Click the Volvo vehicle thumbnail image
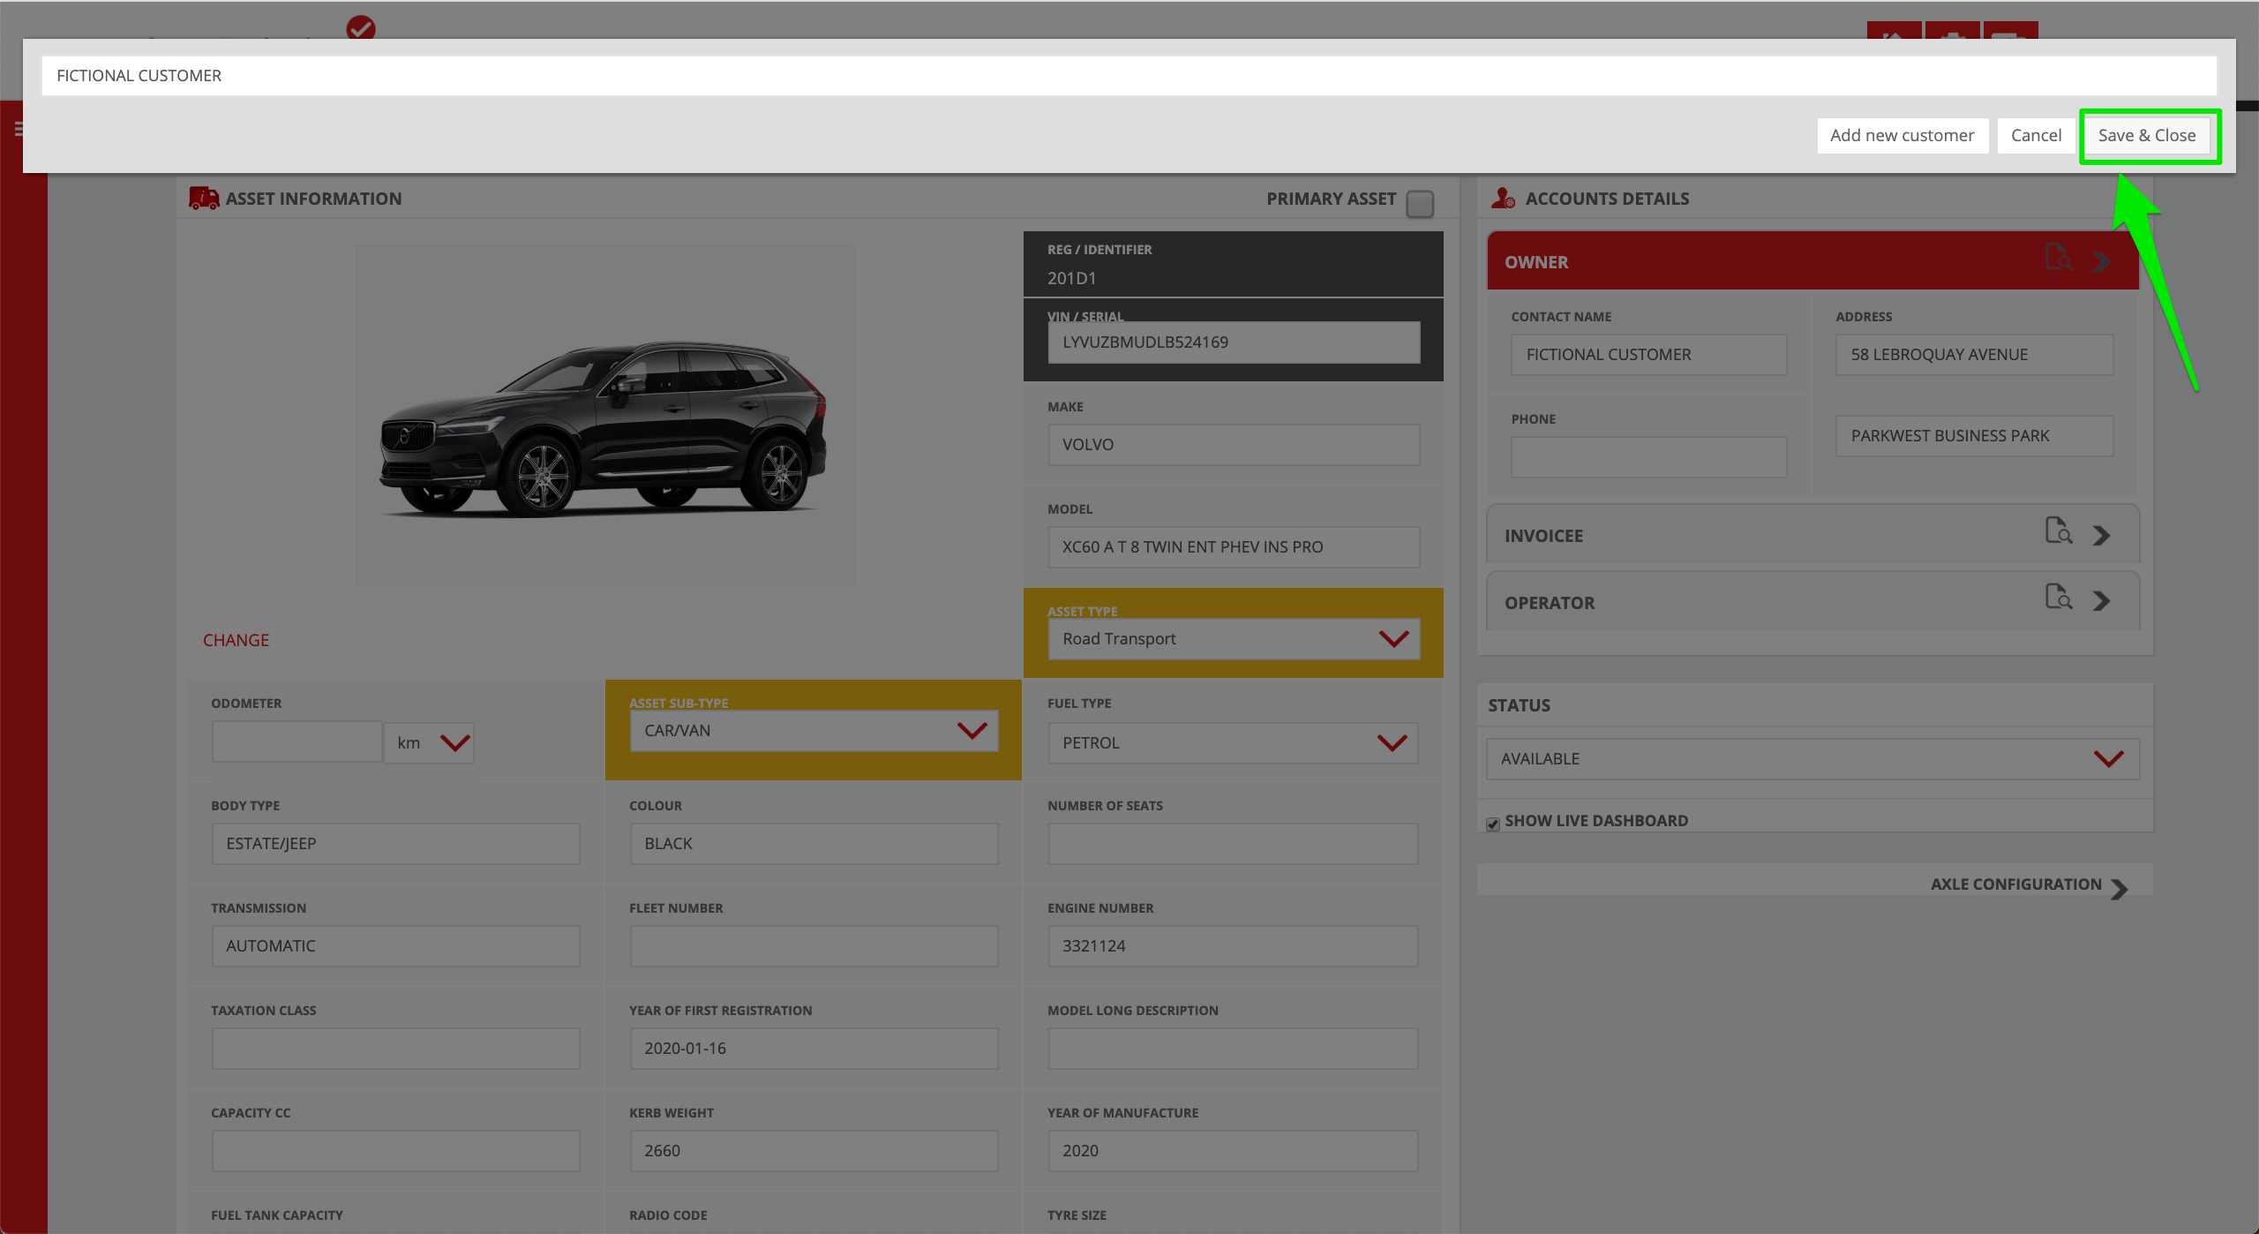The image size is (2259, 1234). click(604, 415)
